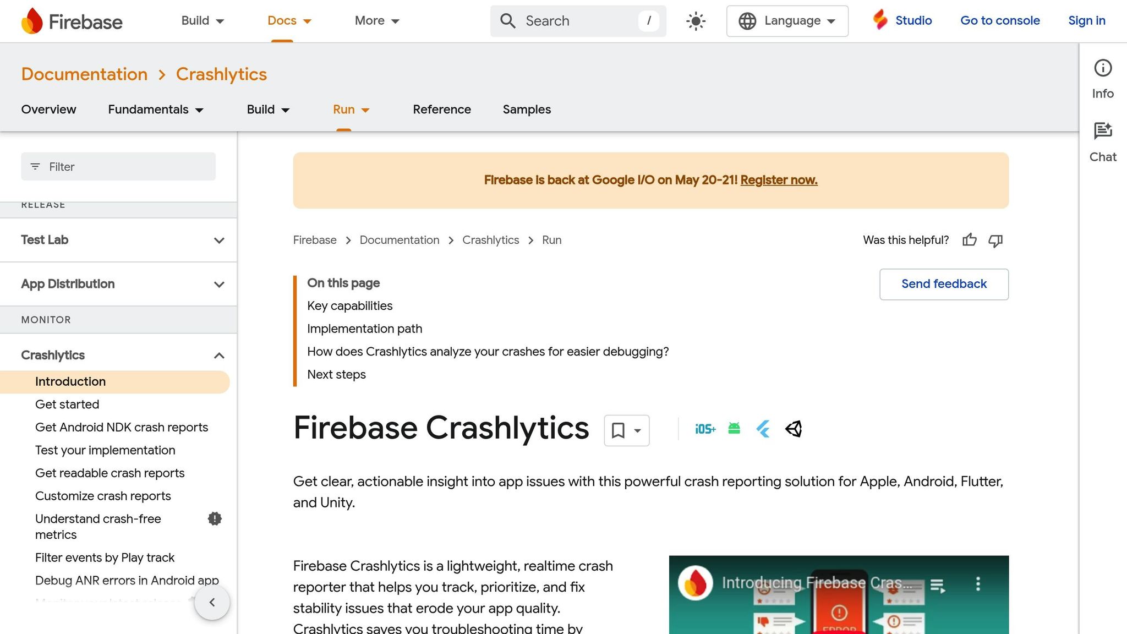Jump to How does Crashlytics analyze section

[x=488, y=352]
